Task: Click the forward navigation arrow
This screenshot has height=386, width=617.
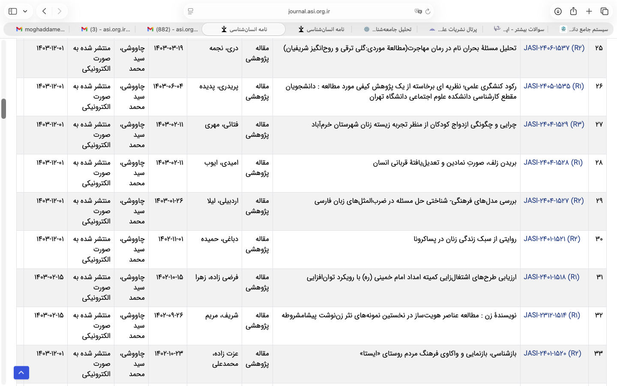Action: (60, 11)
